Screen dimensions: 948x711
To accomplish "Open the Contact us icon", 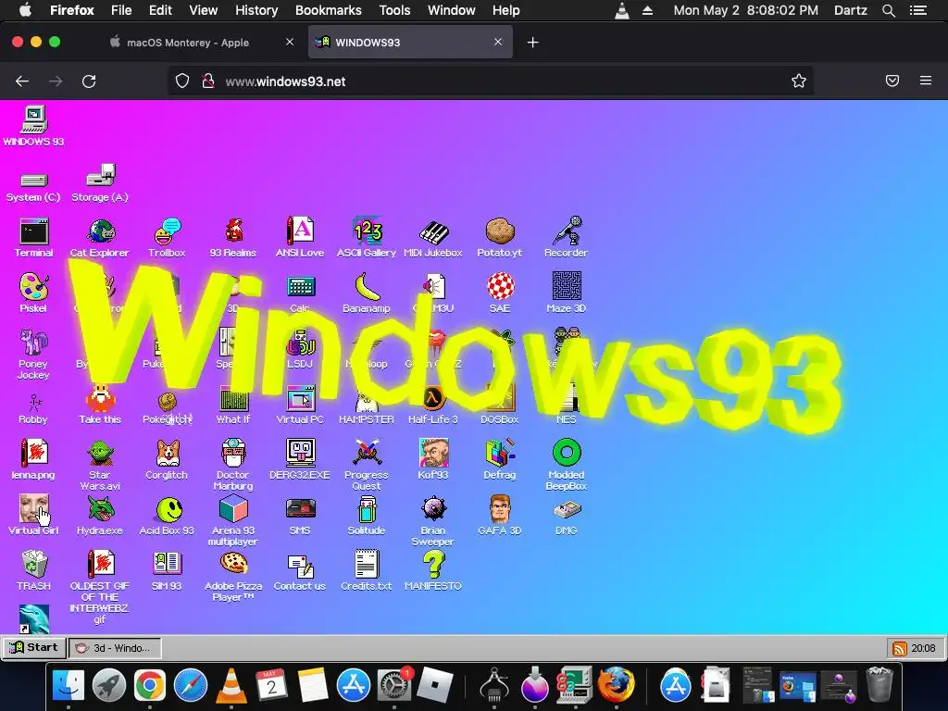I will click(300, 565).
